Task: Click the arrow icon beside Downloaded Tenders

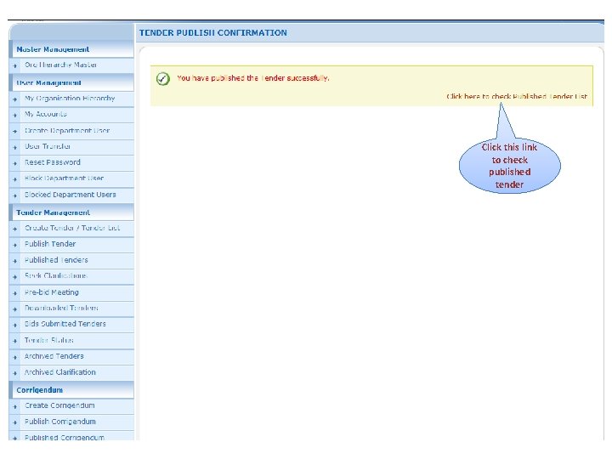Action: click(x=14, y=309)
